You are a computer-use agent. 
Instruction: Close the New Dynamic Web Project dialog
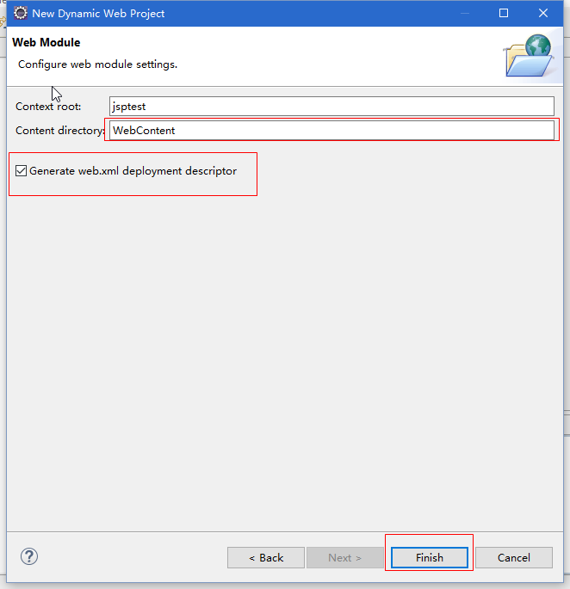pyautogui.click(x=543, y=13)
